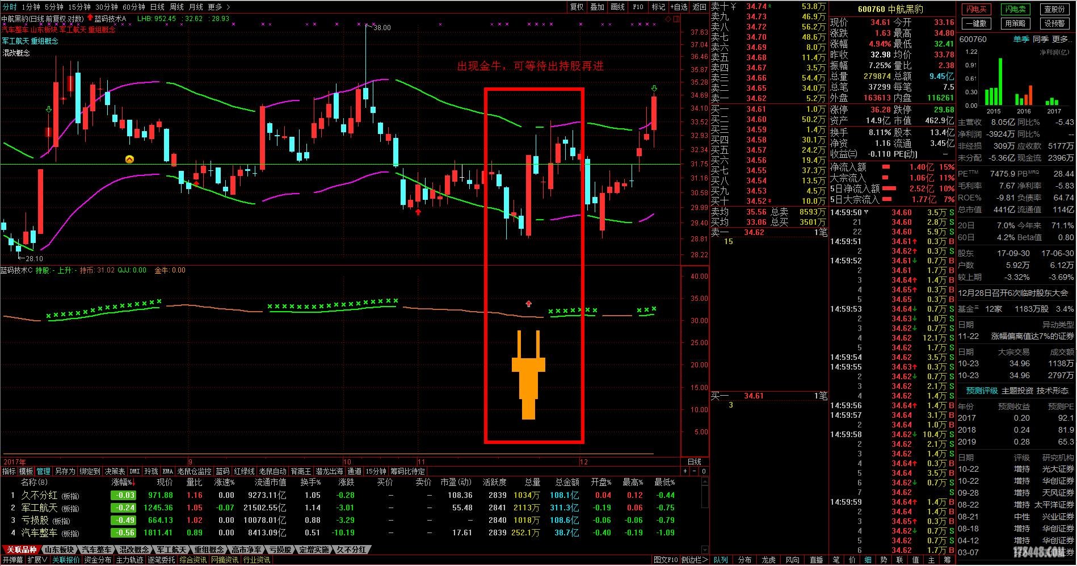The image size is (1077, 566).
Task: Open the 资金分布 tab
Action: click(x=98, y=560)
